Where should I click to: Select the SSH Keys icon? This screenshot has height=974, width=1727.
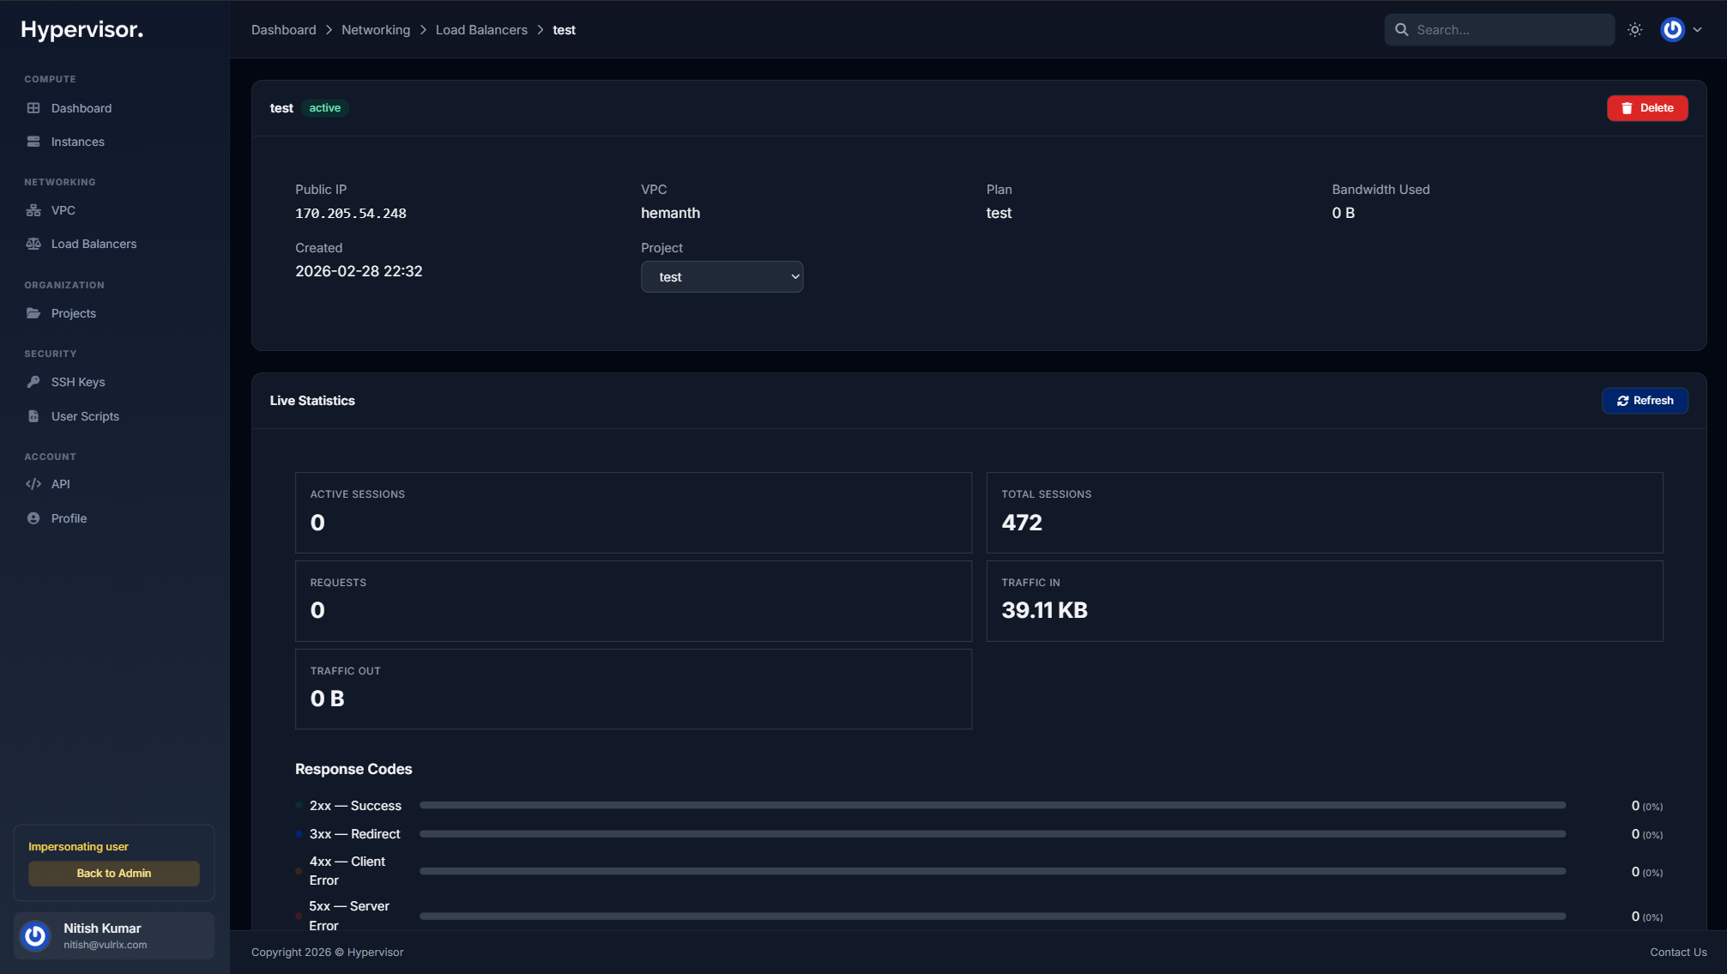(x=33, y=382)
